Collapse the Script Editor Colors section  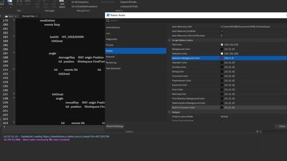(170, 40)
